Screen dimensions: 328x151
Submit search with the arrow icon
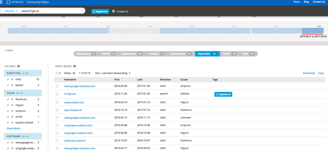point(82,11)
